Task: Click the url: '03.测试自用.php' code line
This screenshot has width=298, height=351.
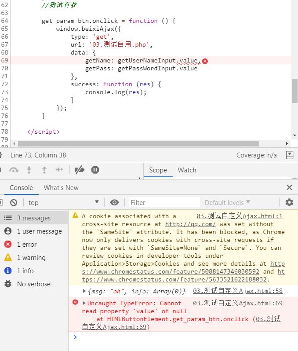Action: coord(112,44)
